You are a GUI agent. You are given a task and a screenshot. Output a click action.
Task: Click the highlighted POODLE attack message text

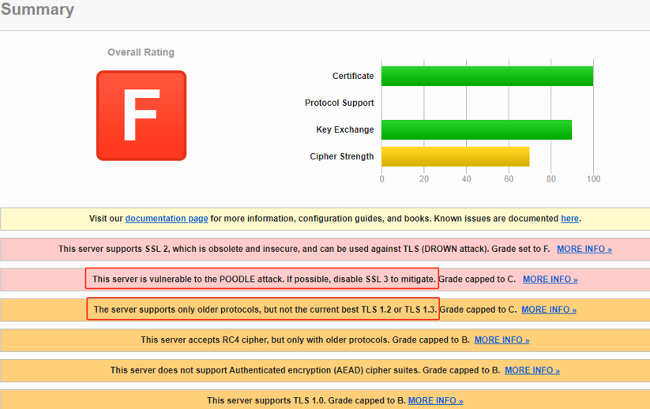[x=263, y=280]
